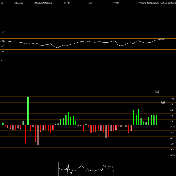This screenshot has width=176, height=176.
Task: Click the 'SI MunafaSutraR' header label
Action: (x=43, y=3)
